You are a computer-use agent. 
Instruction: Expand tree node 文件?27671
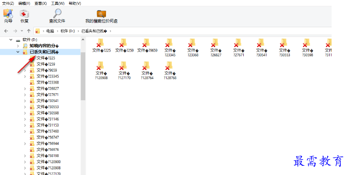(x=25, y=95)
